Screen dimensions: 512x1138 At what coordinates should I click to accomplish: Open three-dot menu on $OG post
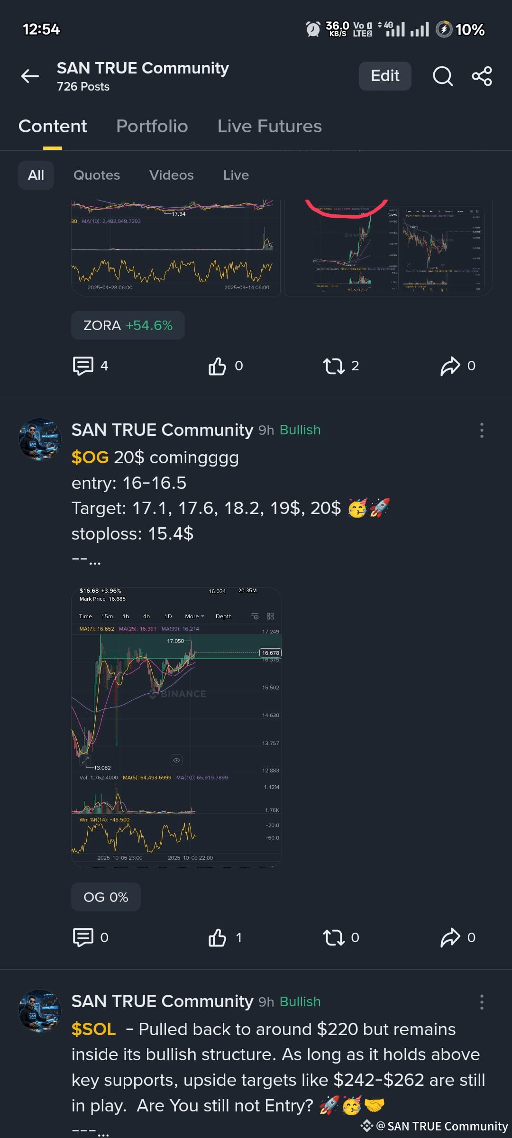(482, 430)
